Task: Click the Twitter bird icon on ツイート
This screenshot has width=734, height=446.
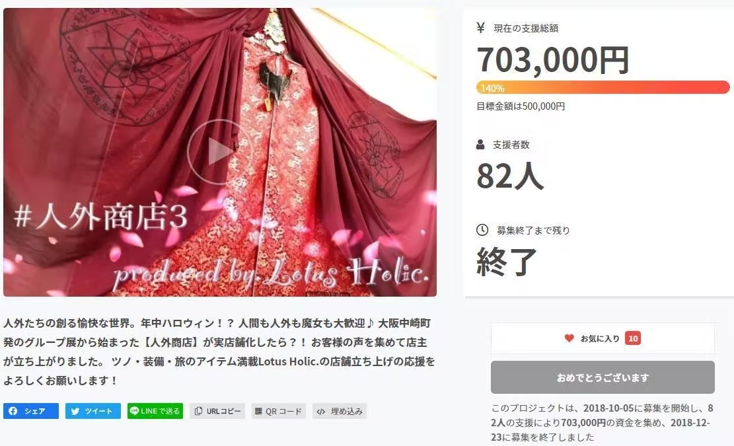Action: coord(75,412)
